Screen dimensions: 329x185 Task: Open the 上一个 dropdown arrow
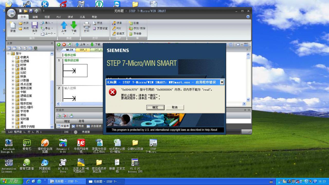pos(54,34)
